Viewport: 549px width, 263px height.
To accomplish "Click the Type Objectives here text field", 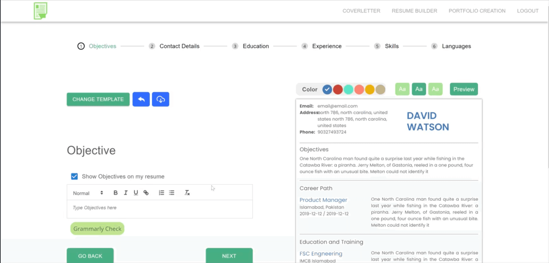I will pos(160,209).
